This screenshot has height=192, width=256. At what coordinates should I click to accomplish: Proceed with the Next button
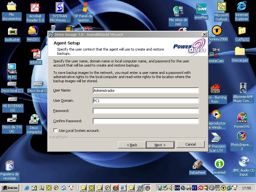160,145
